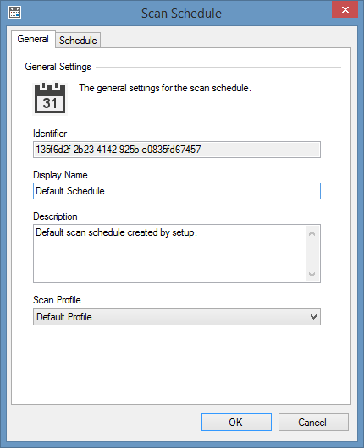The height and width of the screenshot is (448, 364).
Task: Click the Cancel button
Action: 313,422
